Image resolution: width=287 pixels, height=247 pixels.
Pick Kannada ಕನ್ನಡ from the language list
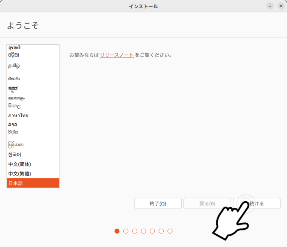[x=33, y=89]
